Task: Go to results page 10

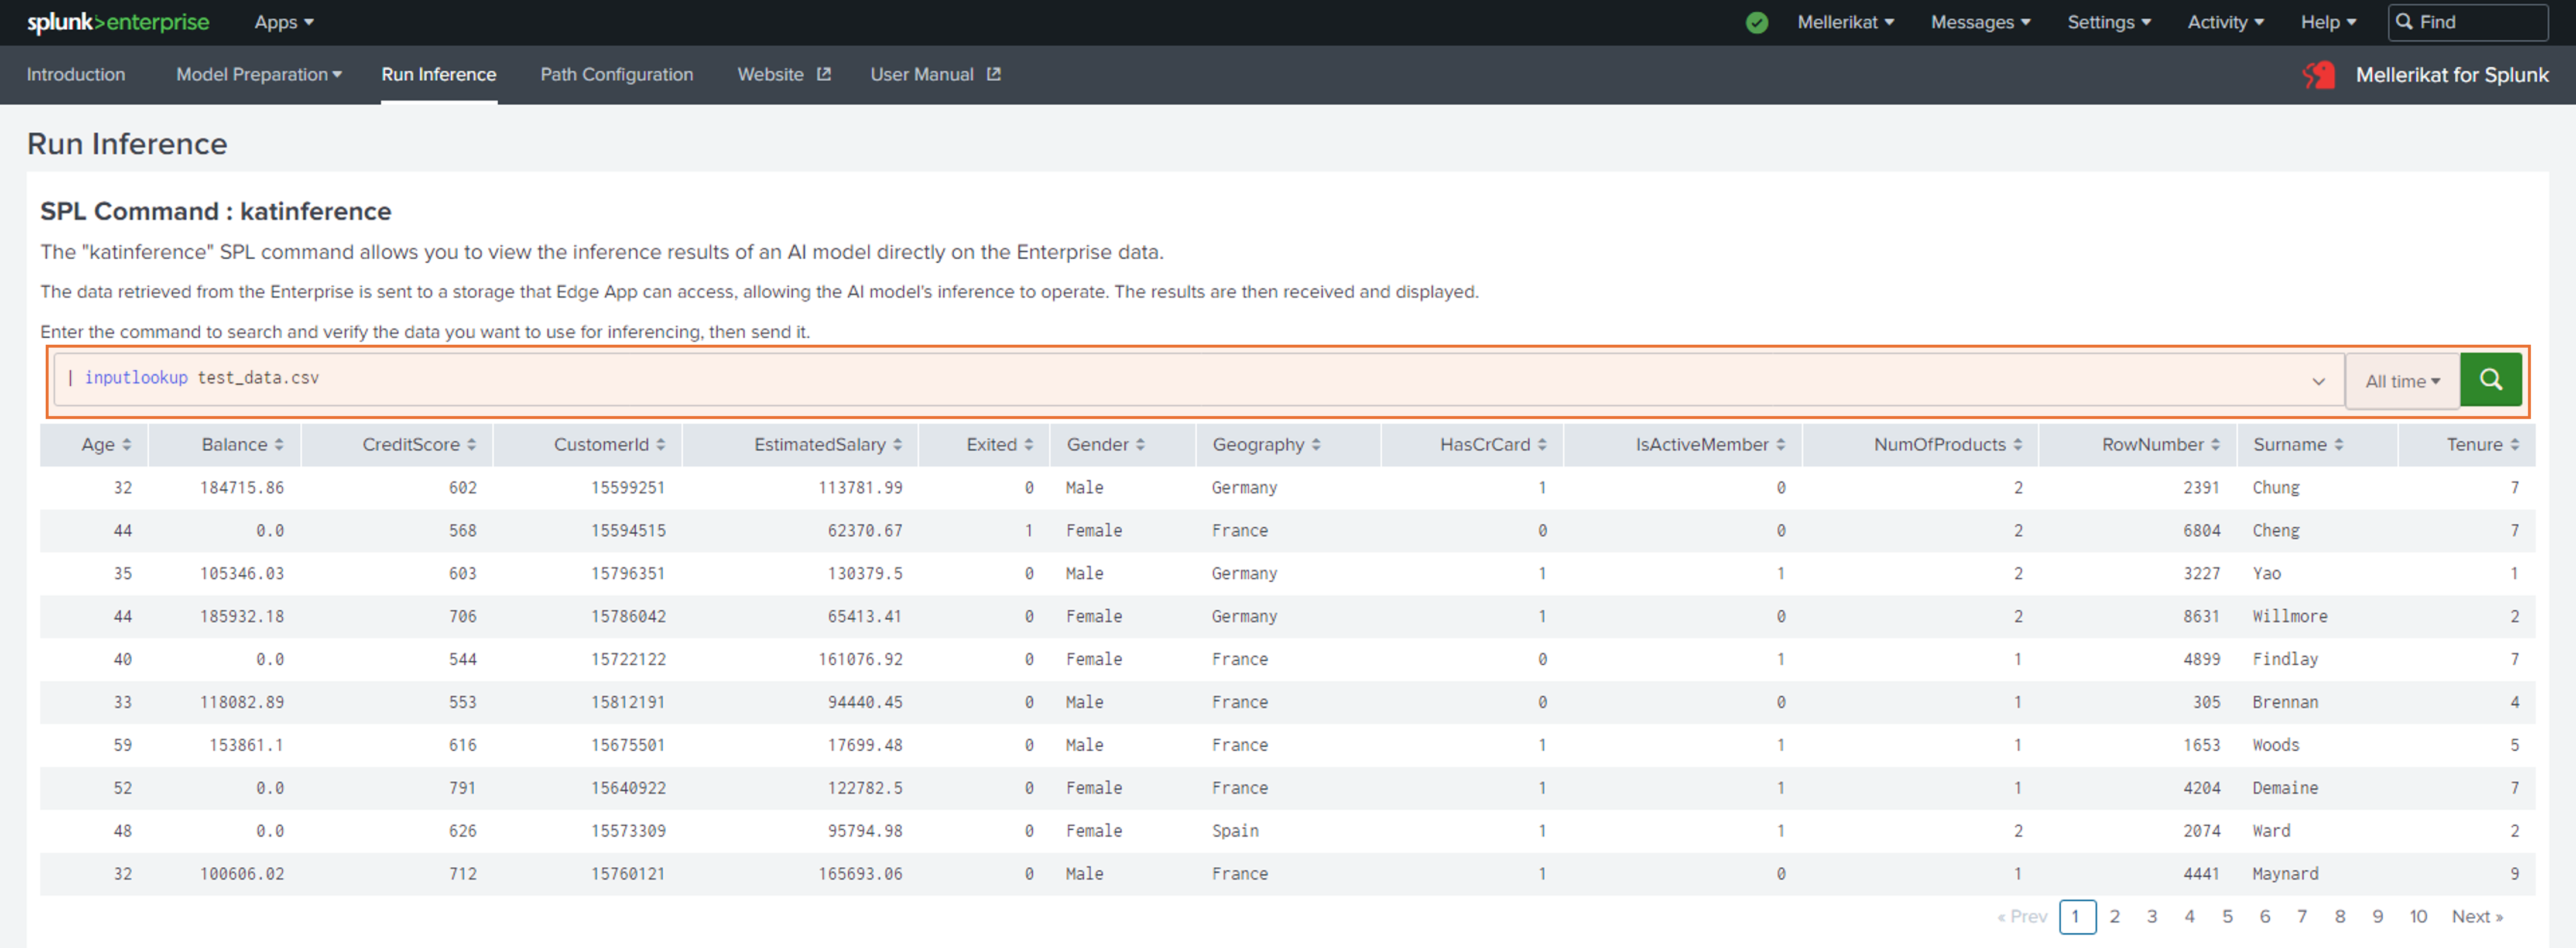Action: 2418,916
